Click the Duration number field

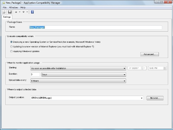(x=35, y=74)
